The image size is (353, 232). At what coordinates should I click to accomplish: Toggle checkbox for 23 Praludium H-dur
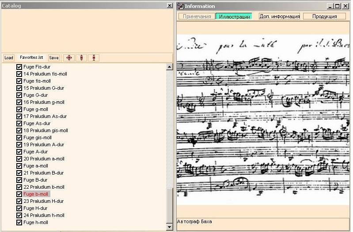click(x=19, y=201)
